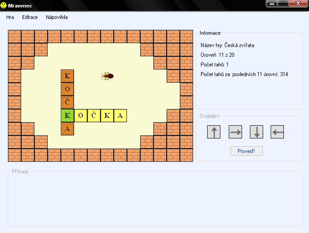Click the yellow O target tile
Image resolution: width=309 pixels, height=233 pixels.
(81, 116)
